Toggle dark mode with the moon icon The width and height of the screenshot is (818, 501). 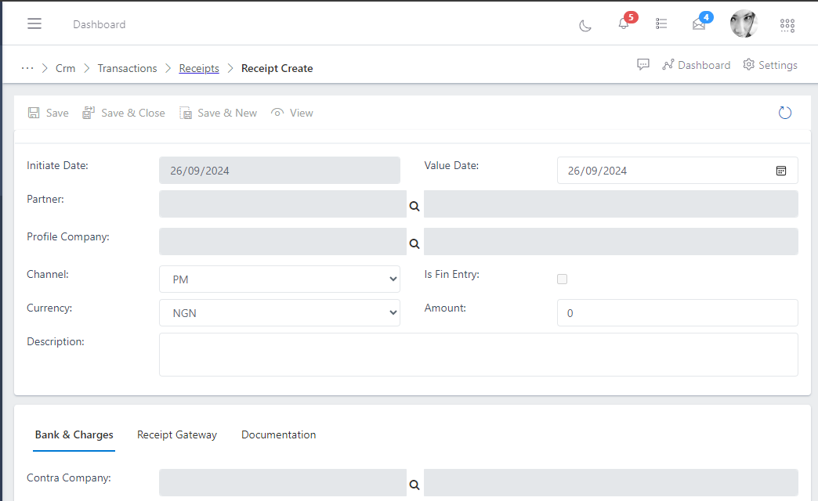pos(585,25)
